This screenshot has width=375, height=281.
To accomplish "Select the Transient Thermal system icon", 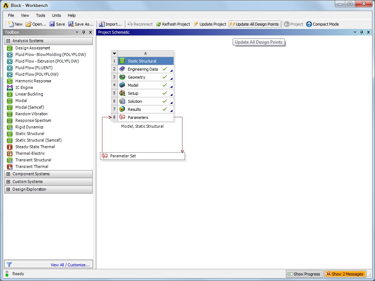I will (x=10, y=166).
